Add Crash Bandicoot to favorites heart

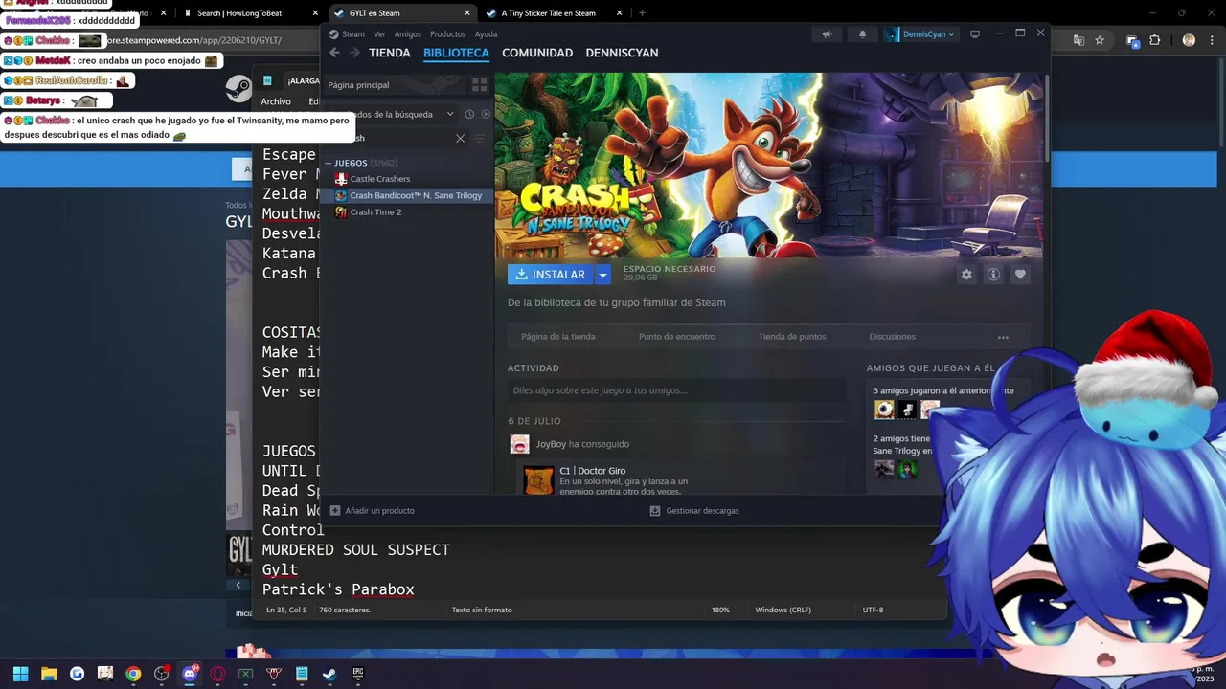click(1020, 275)
